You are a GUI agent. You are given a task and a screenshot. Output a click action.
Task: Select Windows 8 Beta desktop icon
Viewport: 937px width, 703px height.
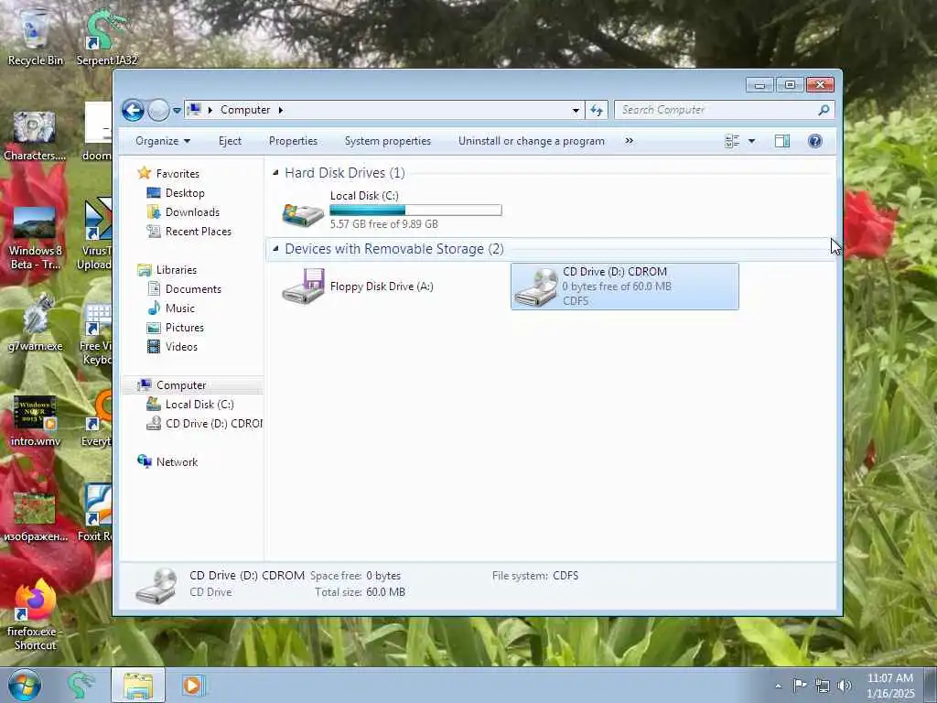coord(35,238)
